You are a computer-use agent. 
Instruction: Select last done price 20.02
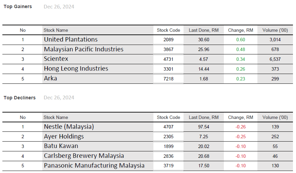tap(204, 146)
